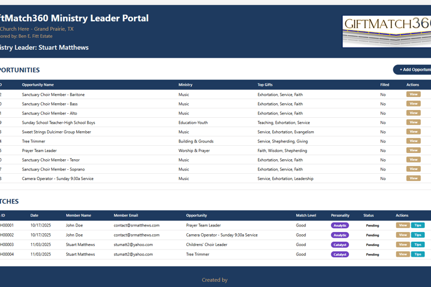The height and width of the screenshot is (287, 431).
Task: View the Camera Operator opportunity in the list
Action: click(414, 178)
